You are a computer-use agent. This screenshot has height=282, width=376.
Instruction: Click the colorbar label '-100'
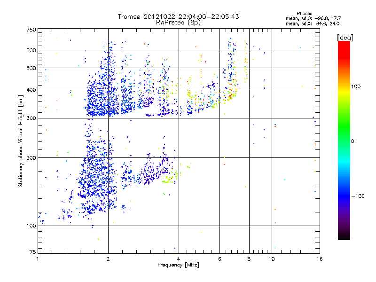point(358,196)
